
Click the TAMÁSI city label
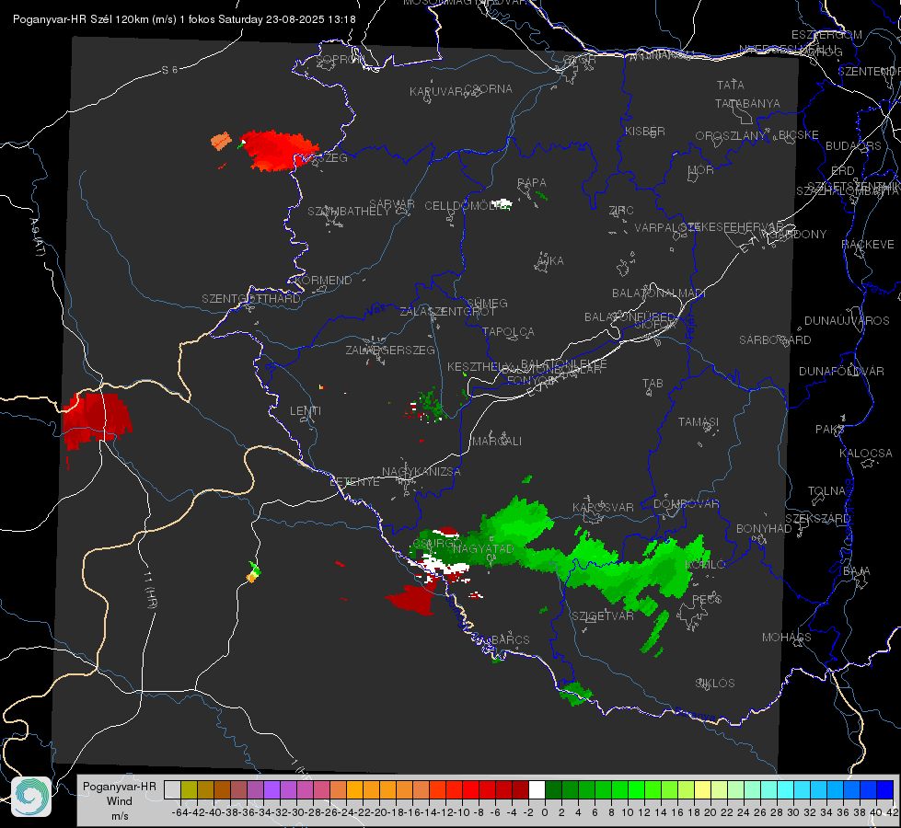[699, 421]
